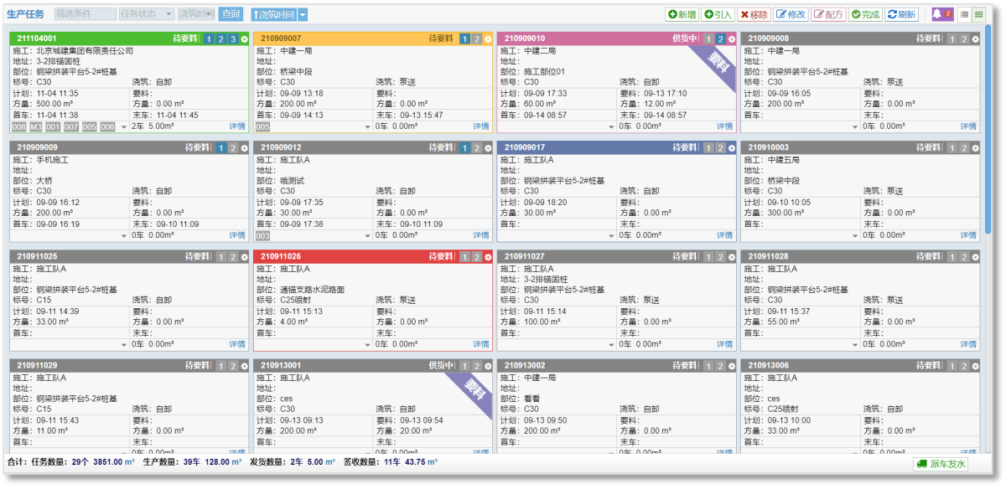Toggle 浇筑时间 ascending sort button
This screenshot has width=1006, height=489.
(272, 14)
